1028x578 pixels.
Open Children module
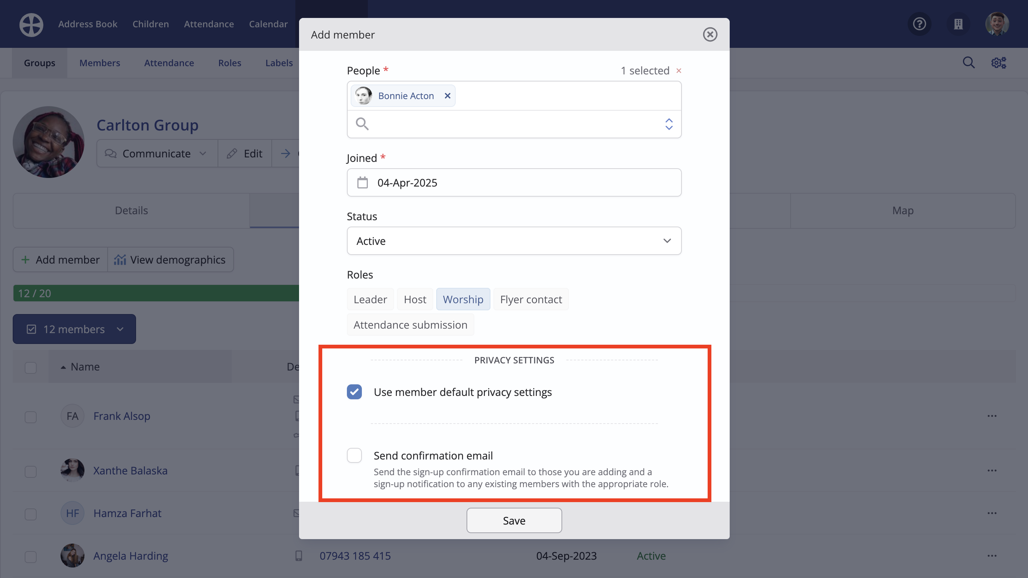[150, 24]
